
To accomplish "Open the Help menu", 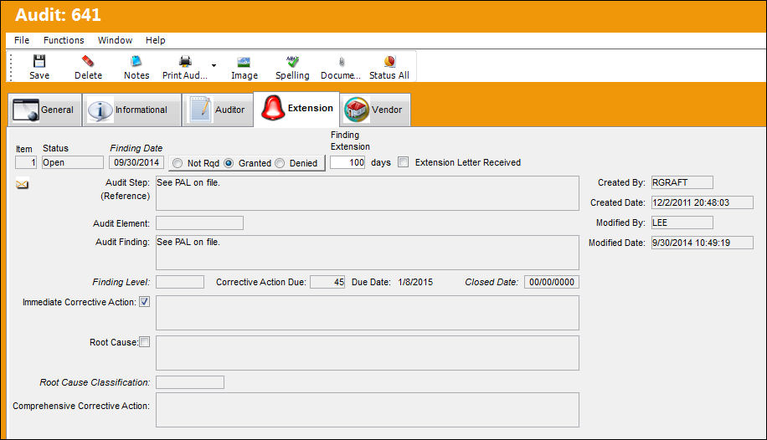I will (x=155, y=40).
